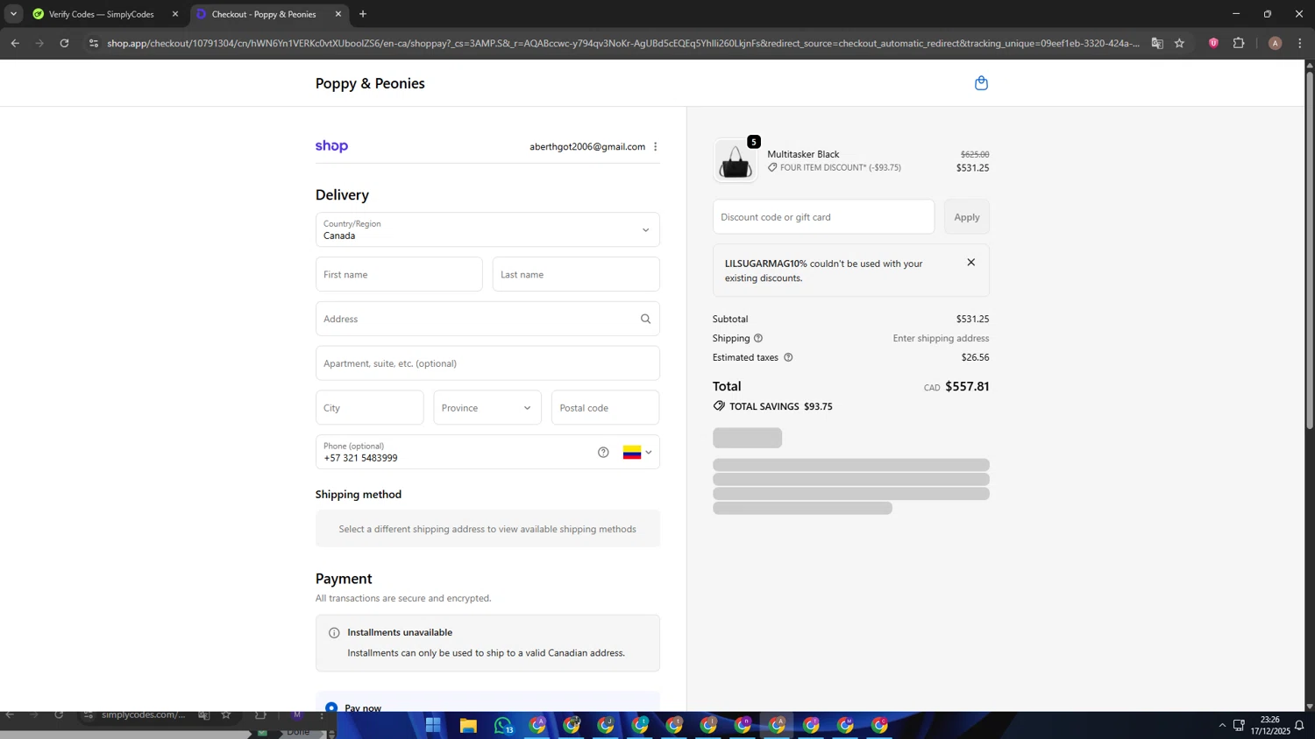Open the taskbar clock and date
Screen dimensions: 1315x739
pyautogui.click(x=1270, y=725)
